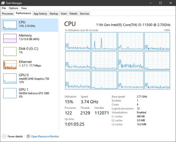Open the Services tab
This screenshot has height=142, width=176.
point(84,13)
